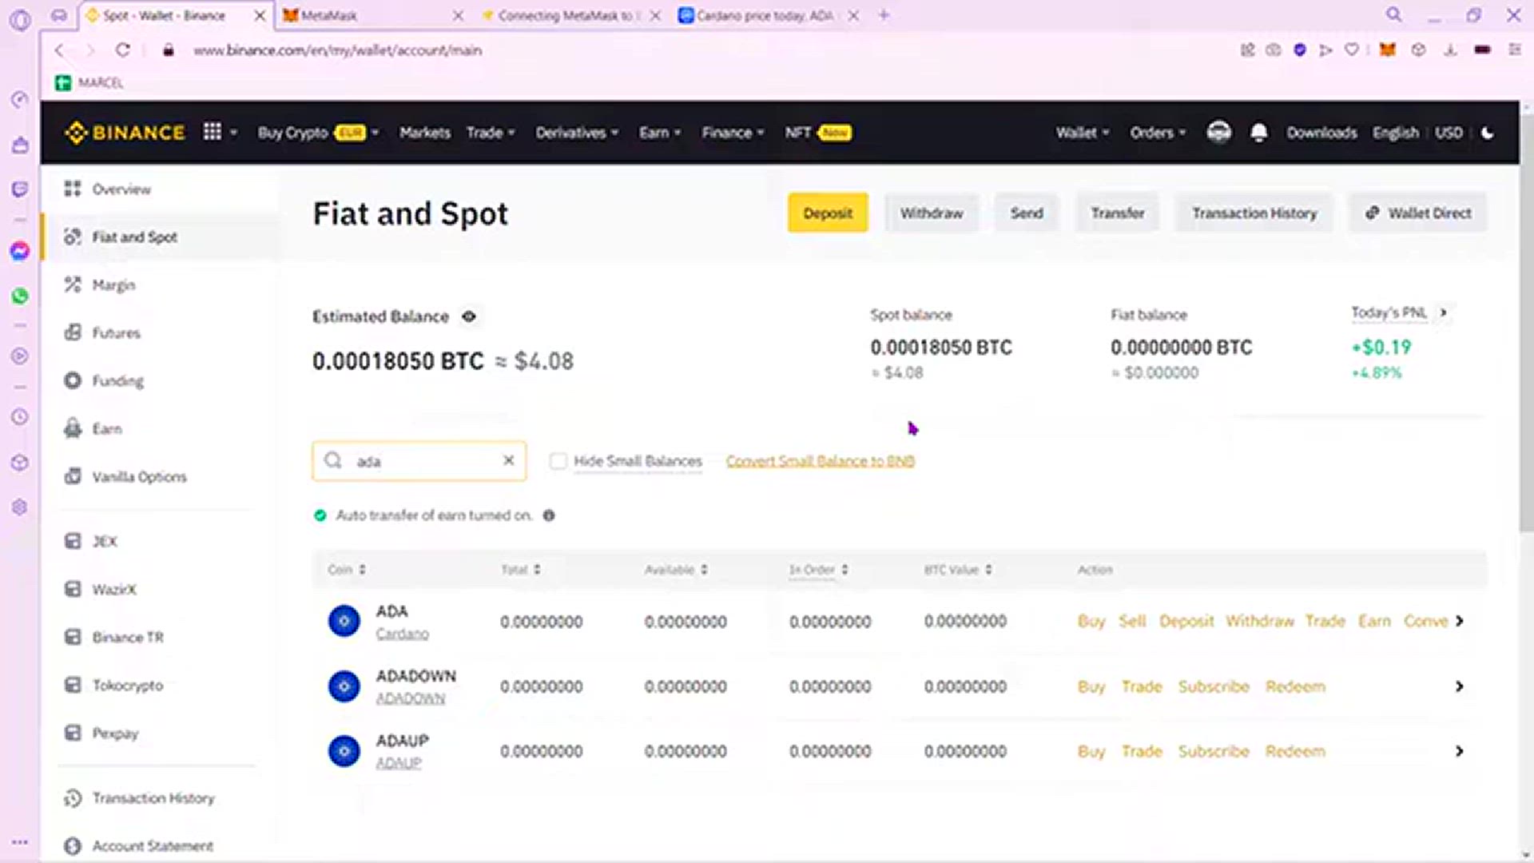Screen dimensions: 1534x863
Task: Open Today's PNL arrow
Action: pos(1443,312)
